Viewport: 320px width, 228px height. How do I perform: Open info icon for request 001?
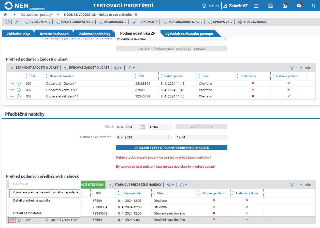pos(19,83)
